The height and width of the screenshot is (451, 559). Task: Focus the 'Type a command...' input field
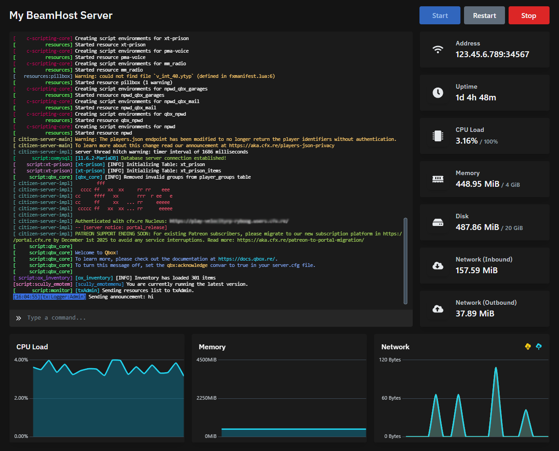pos(211,318)
